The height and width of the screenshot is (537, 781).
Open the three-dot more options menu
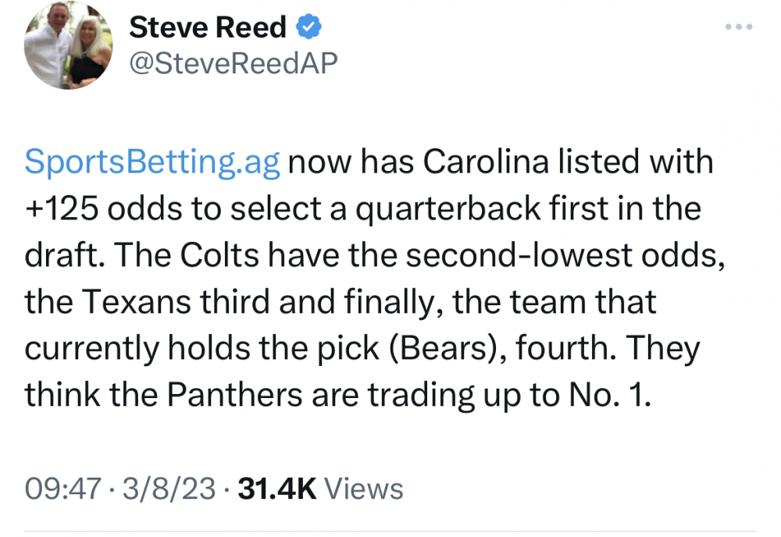[x=737, y=27]
